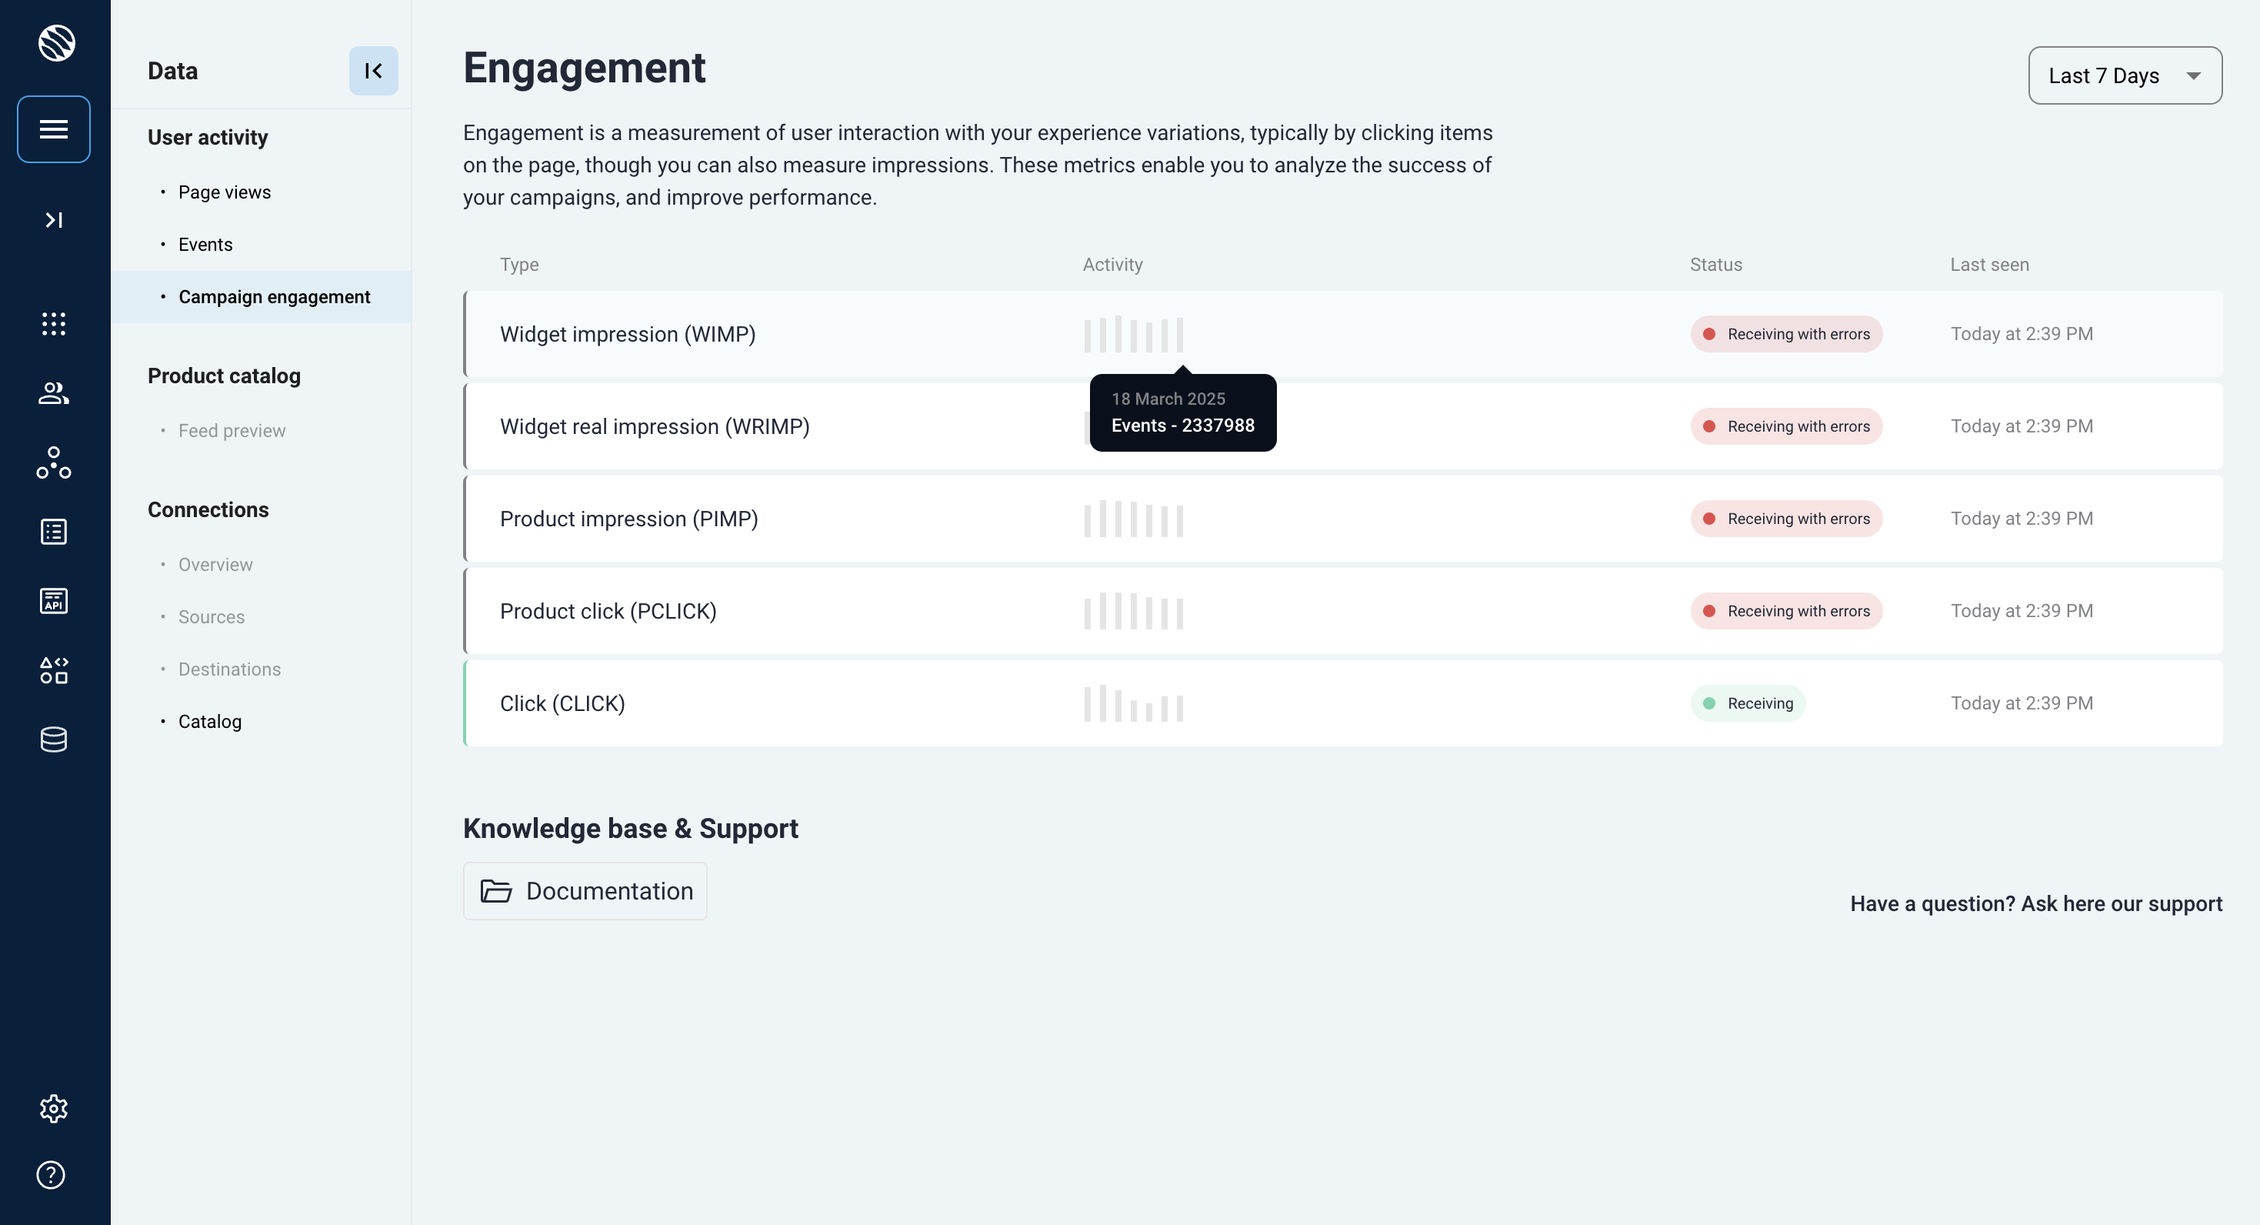Screen dimensions: 2260x1225
Task: Open the Documentation button
Action: coord(585,892)
